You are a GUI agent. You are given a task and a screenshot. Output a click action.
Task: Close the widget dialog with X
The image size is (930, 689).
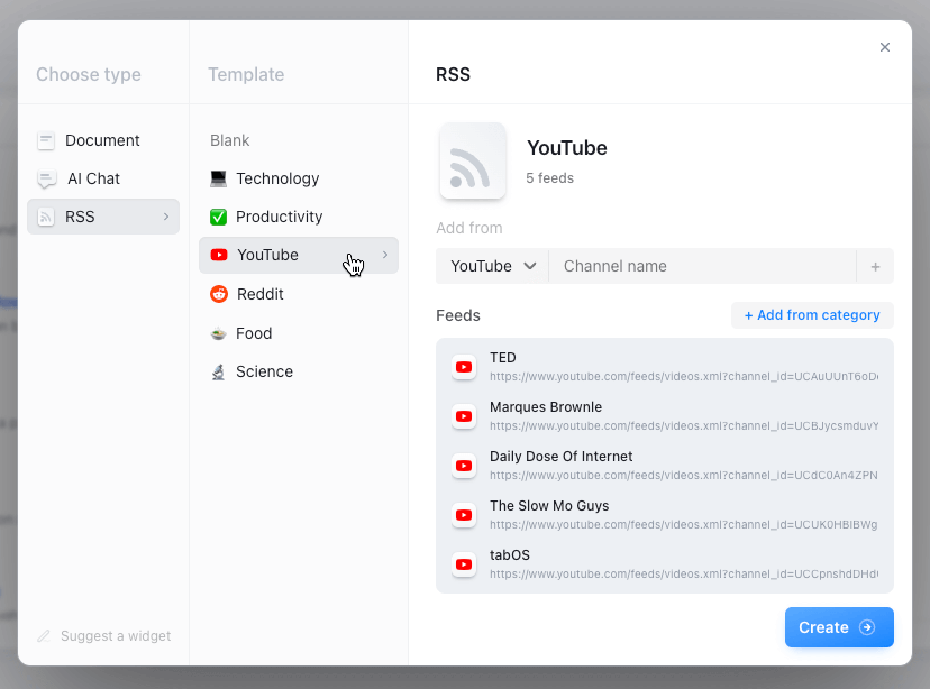(885, 47)
